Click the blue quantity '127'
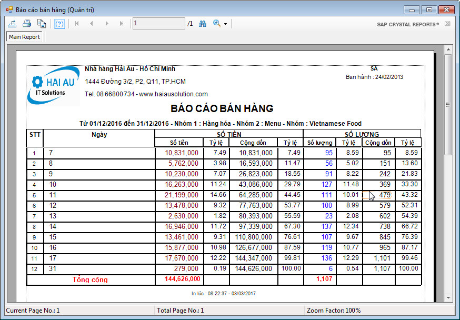The image size is (460, 320). coord(327,185)
